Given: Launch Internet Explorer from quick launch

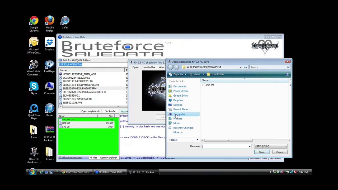Looking at the screenshot, I should point(41,172).
